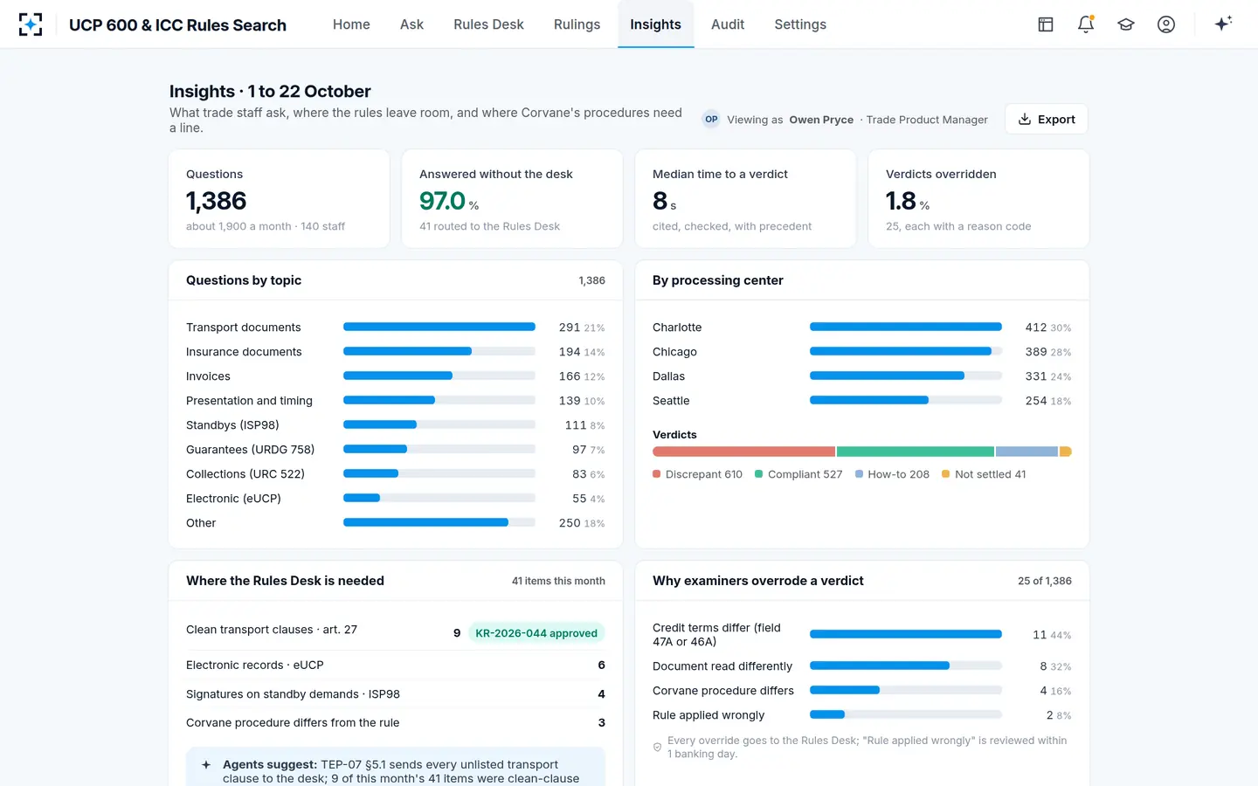Open the graduation cap learning icon

1126,24
